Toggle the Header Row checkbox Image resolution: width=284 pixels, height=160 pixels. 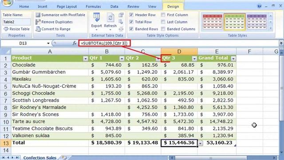coord(131,15)
